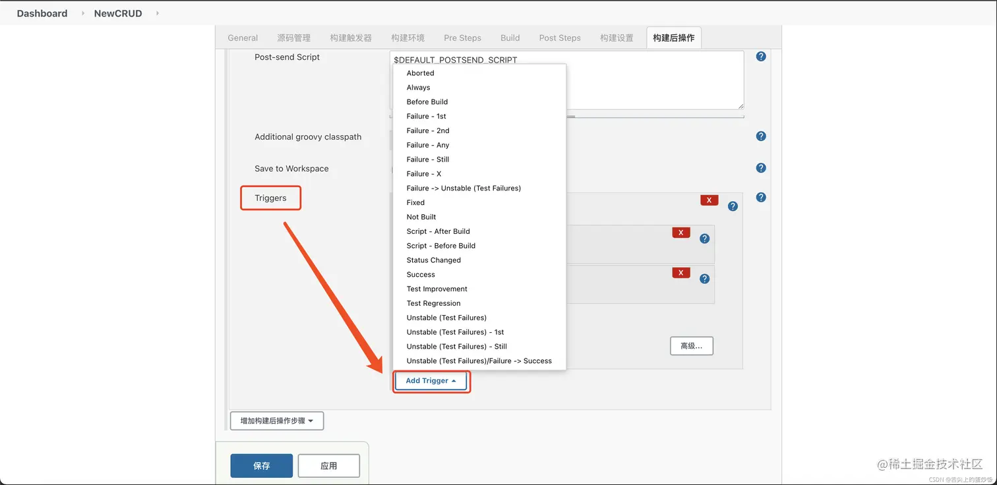Delete the outermost trigger with red X
The width and height of the screenshot is (997, 485).
(x=710, y=200)
